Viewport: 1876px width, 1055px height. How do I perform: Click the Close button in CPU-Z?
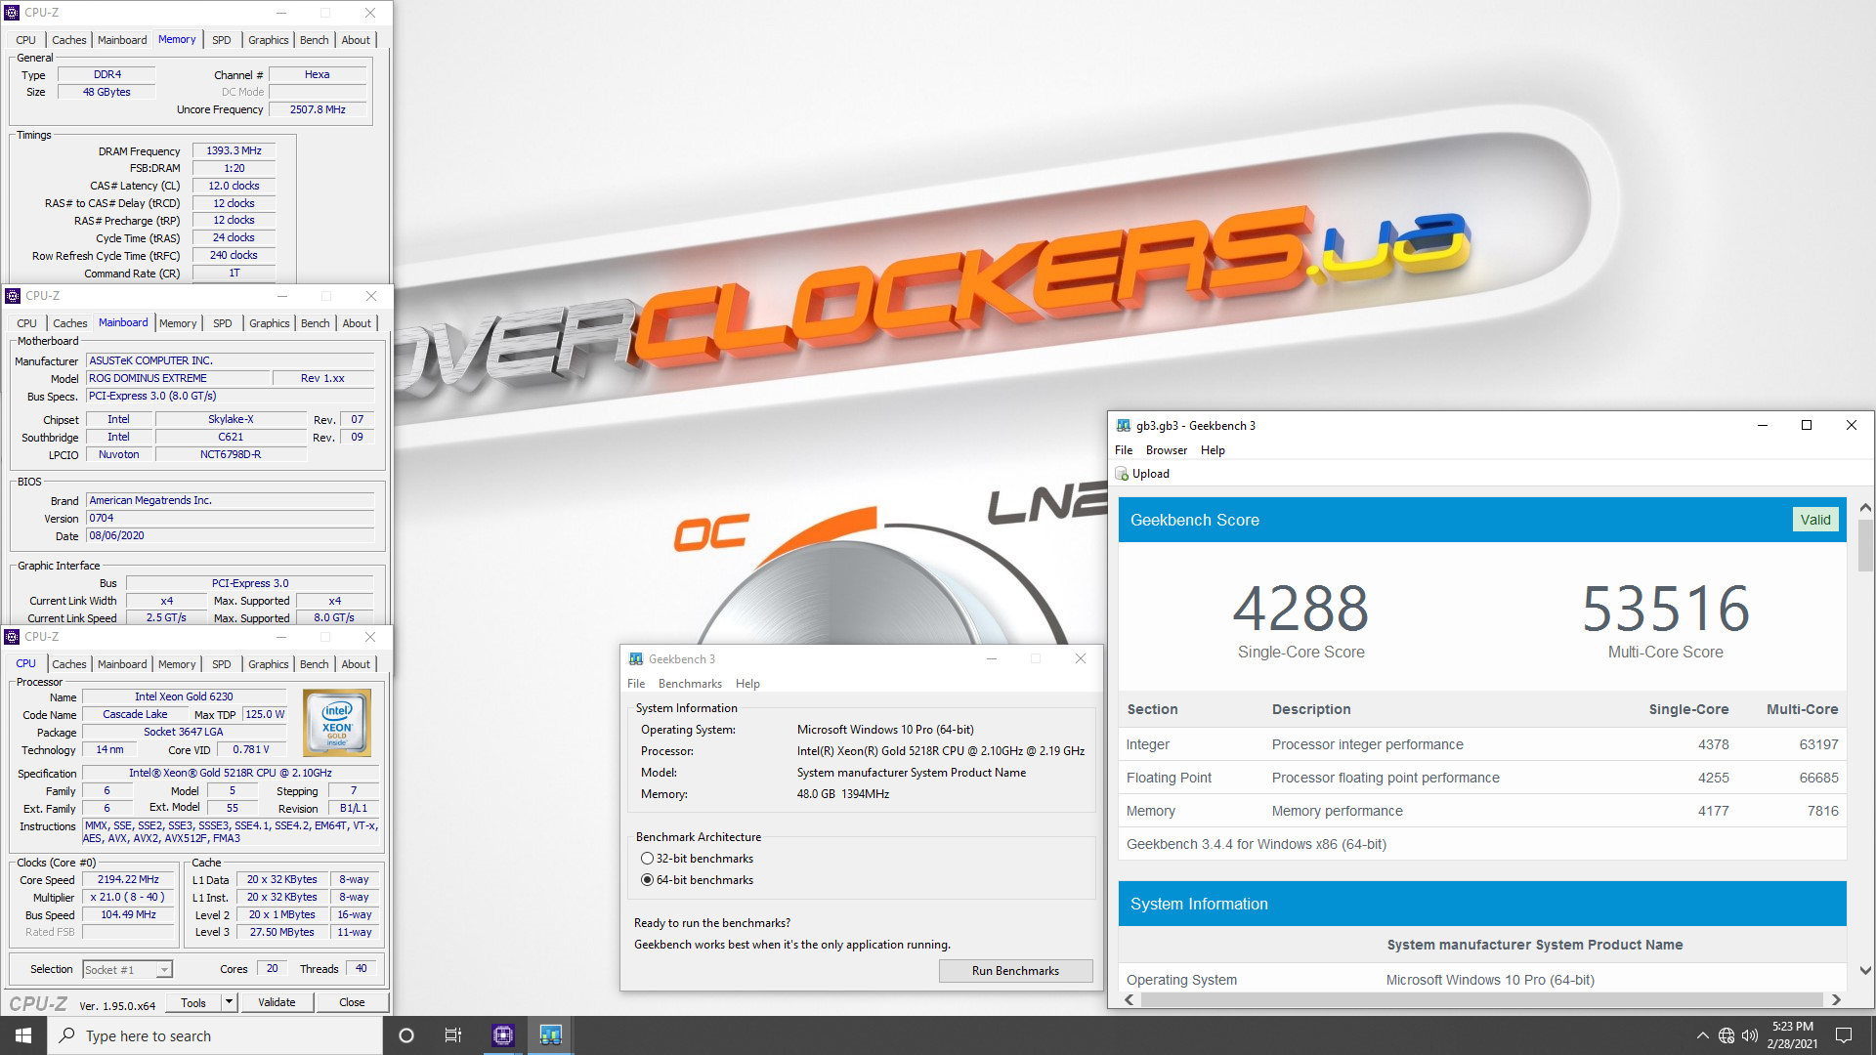[x=352, y=1002]
